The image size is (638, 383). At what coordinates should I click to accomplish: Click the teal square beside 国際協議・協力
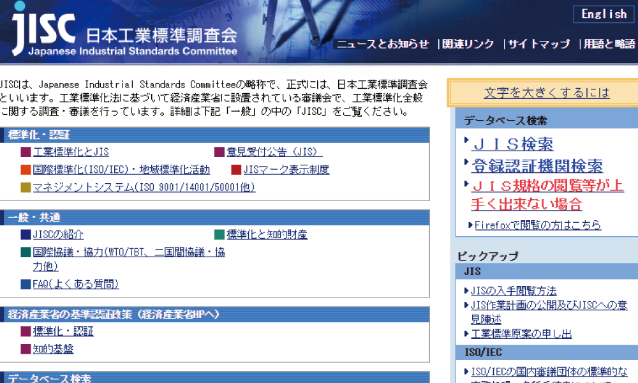click(x=26, y=252)
